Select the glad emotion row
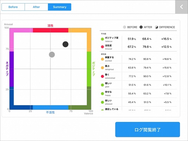The height and width of the screenshot is (141, 188). coord(138,85)
